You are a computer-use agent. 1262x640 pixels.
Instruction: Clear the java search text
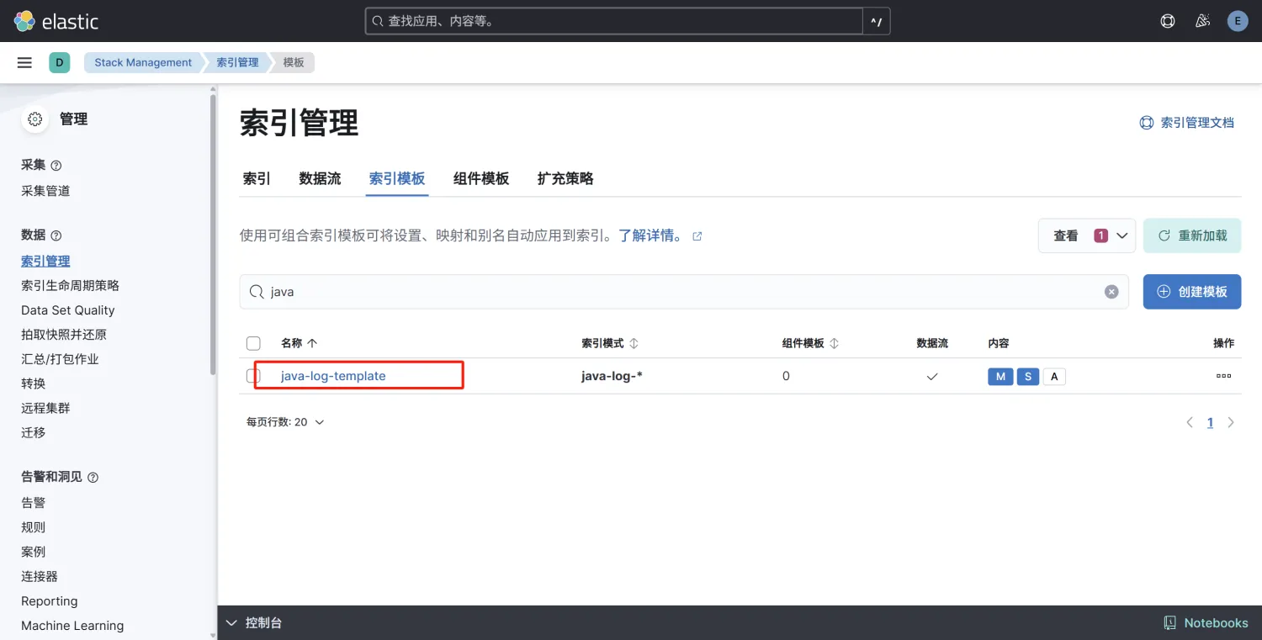click(x=1111, y=292)
